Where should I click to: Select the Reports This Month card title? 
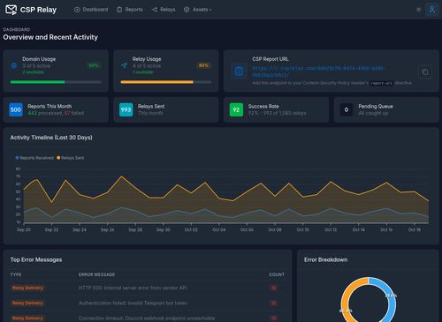(50, 106)
